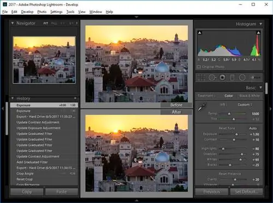Image resolution: width=273 pixels, height=203 pixels.
Task: Set the Navigator zoom to FIT
Action: tap(46, 24)
